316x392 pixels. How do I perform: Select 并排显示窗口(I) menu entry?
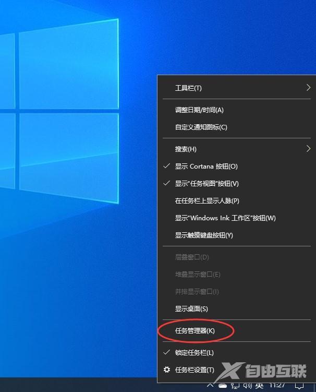point(237,292)
